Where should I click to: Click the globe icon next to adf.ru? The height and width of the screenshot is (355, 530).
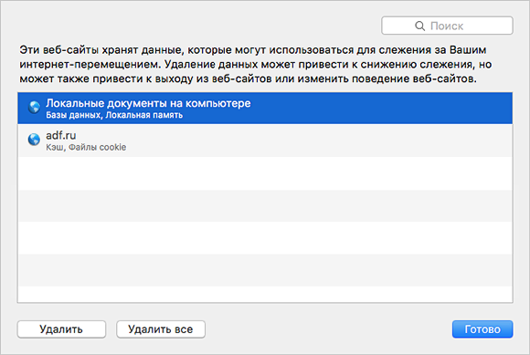[x=34, y=139]
